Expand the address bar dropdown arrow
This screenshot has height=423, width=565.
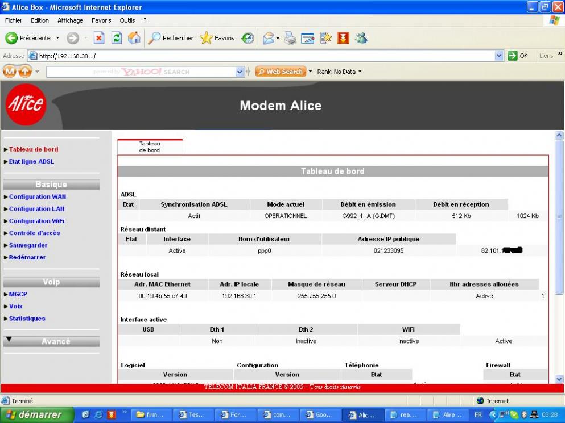[499, 56]
